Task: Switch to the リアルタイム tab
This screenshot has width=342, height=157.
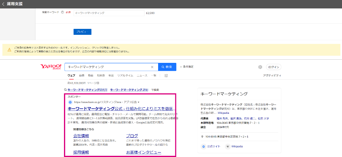Action: (x=125, y=76)
